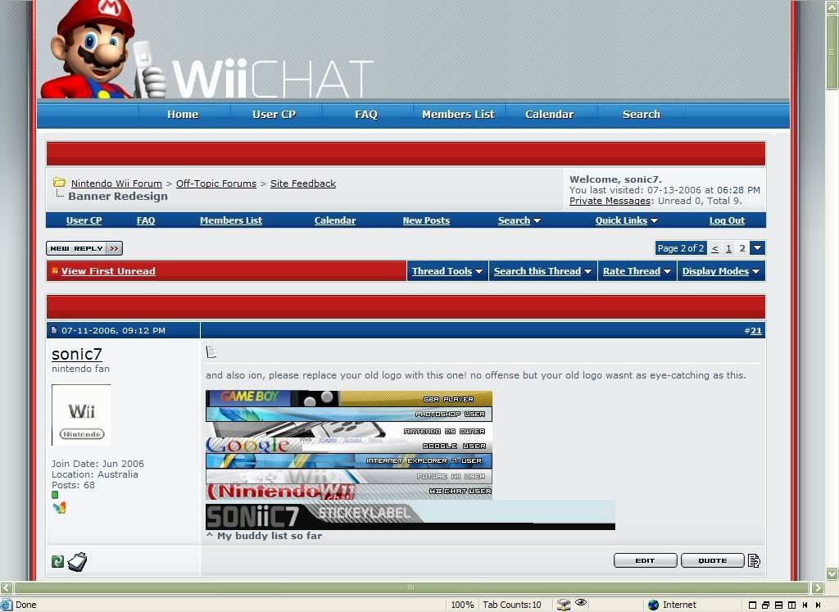Image resolution: width=839 pixels, height=612 pixels.
Task: Click the page icon next to Done
Action: pyautogui.click(x=7, y=605)
